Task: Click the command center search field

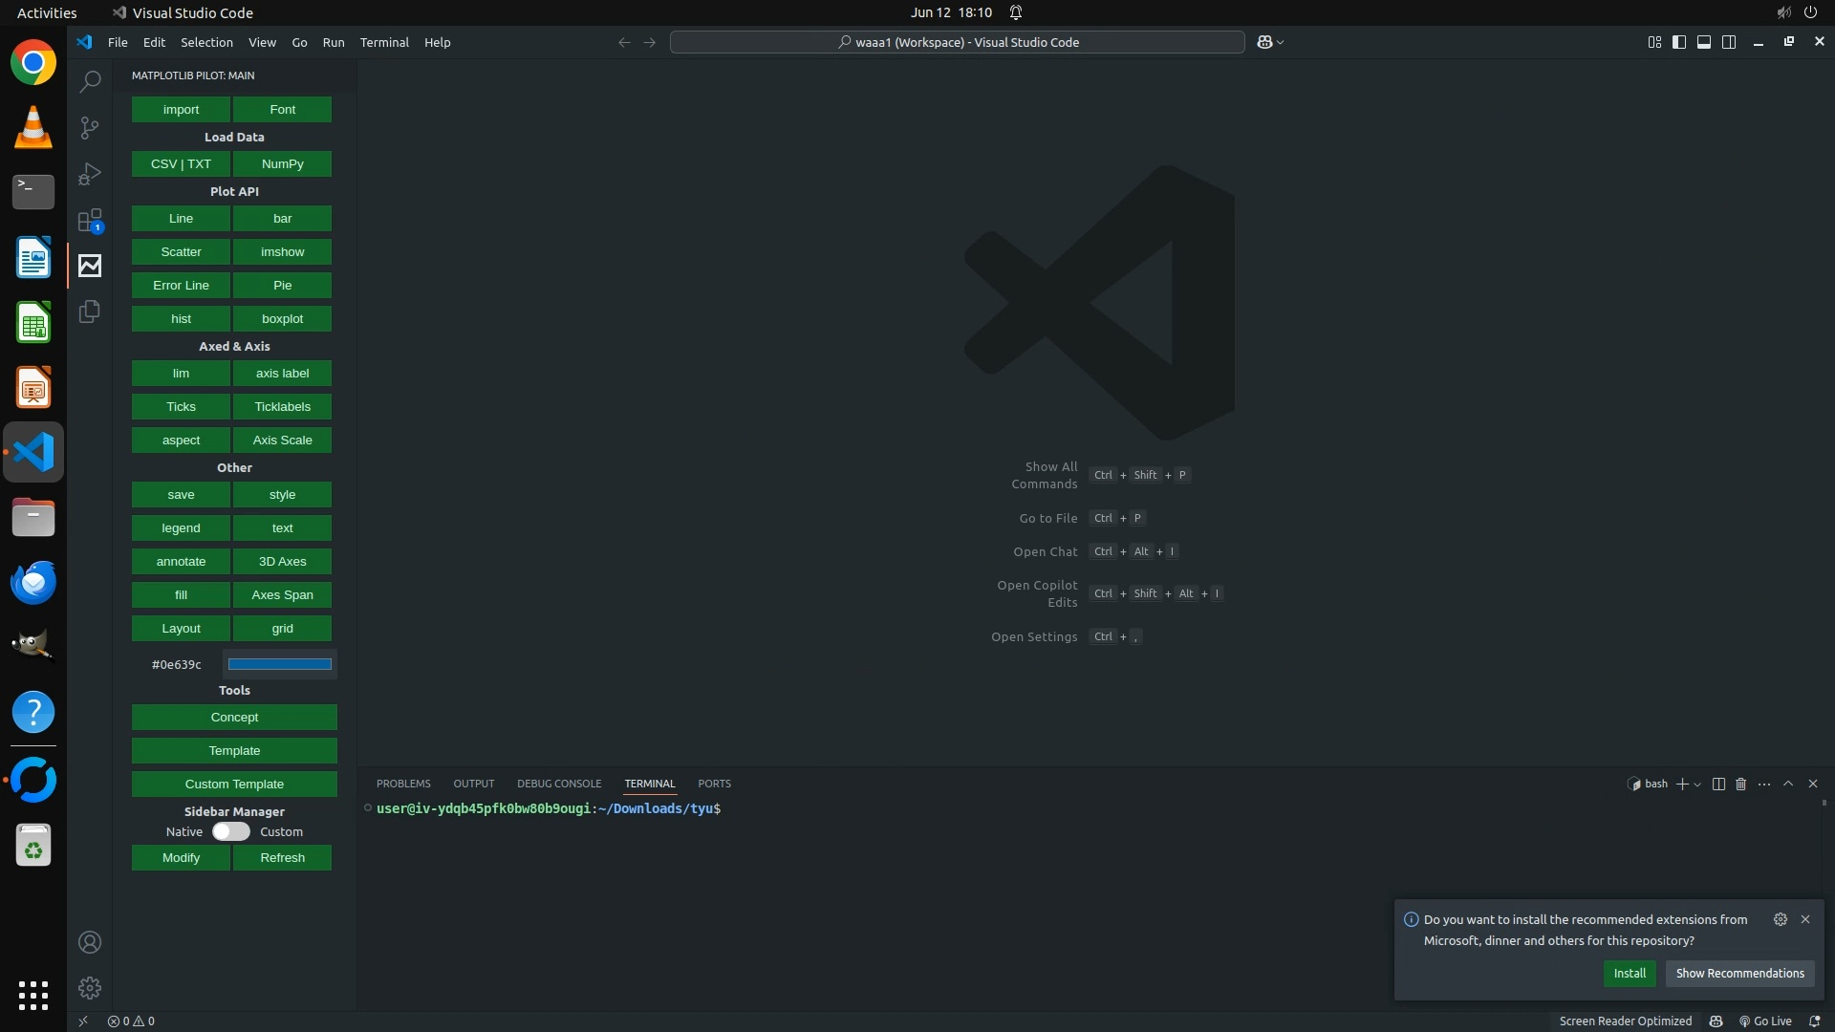Action: click(958, 42)
